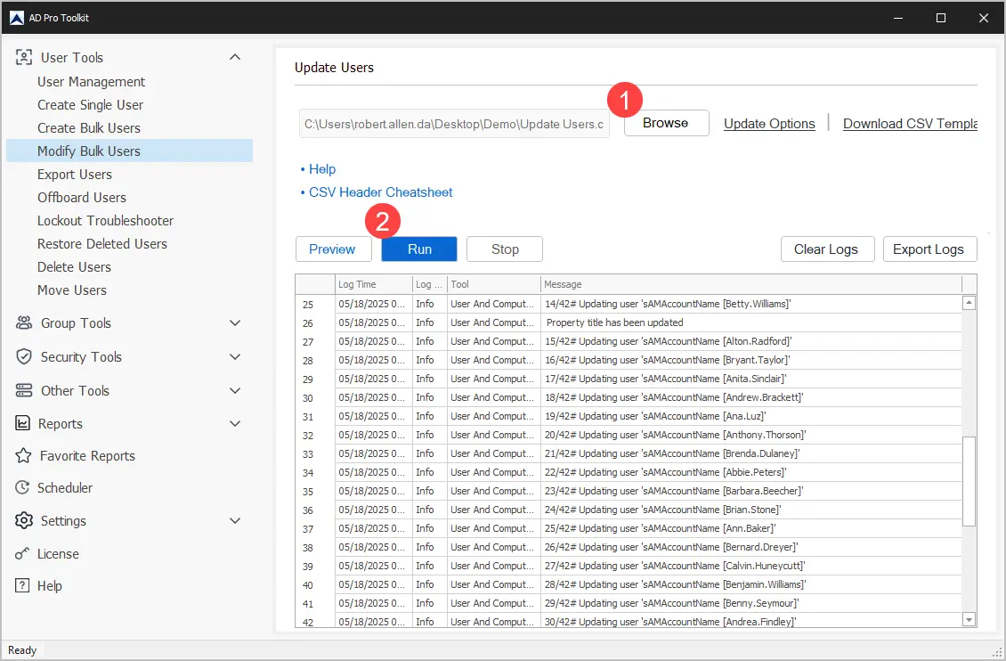Select Modify Bulk Users item
The width and height of the screenshot is (1006, 661).
(130, 151)
